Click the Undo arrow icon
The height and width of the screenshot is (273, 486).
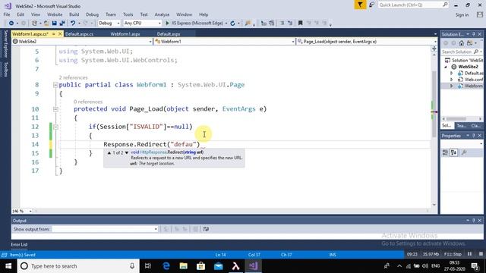point(73,24)
